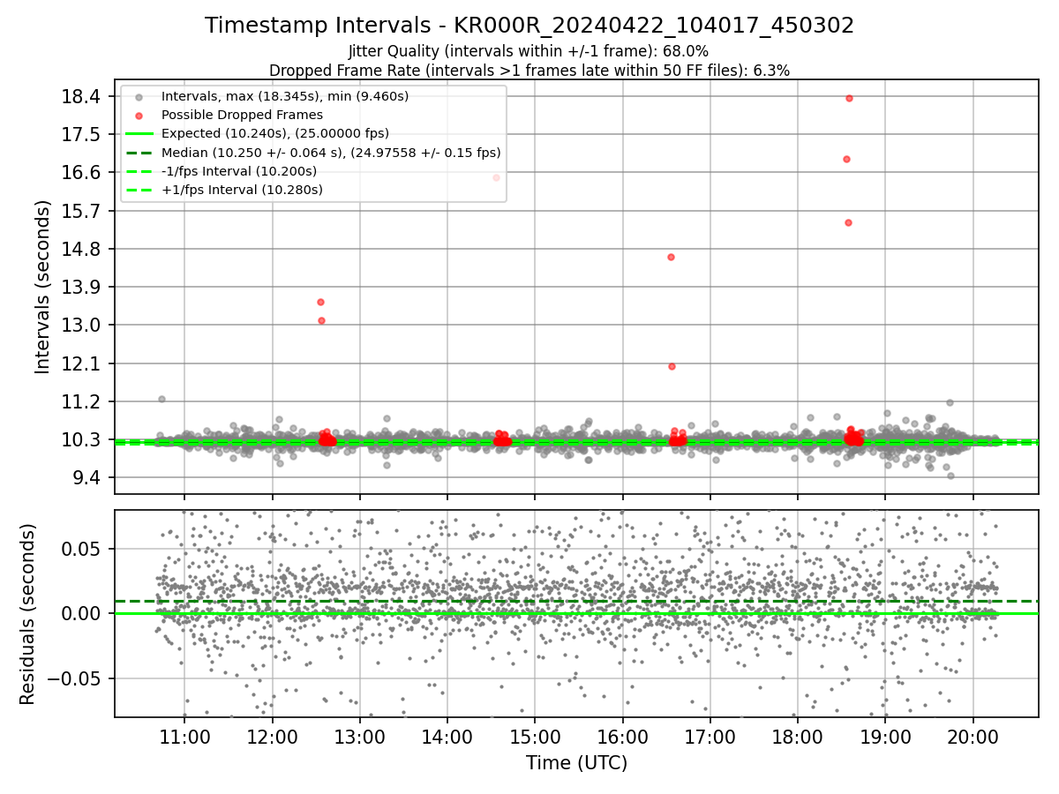Click the 15:00 time tick label
1059x794 pixels.
(x=535, y=736)
